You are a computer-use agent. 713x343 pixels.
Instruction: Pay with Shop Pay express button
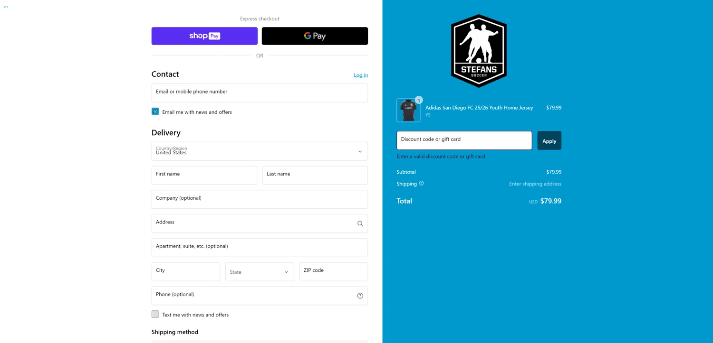pyautogui.click(x=204, y=36)
